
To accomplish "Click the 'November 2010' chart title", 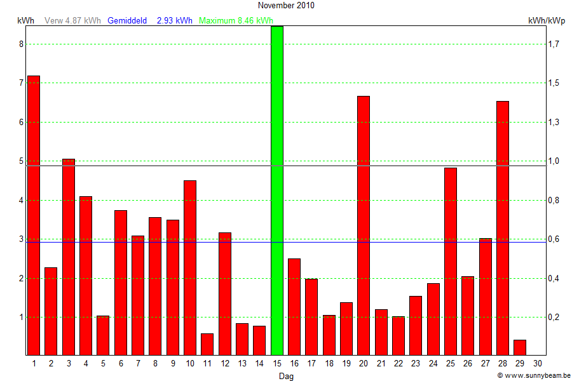I will [286, 5].
